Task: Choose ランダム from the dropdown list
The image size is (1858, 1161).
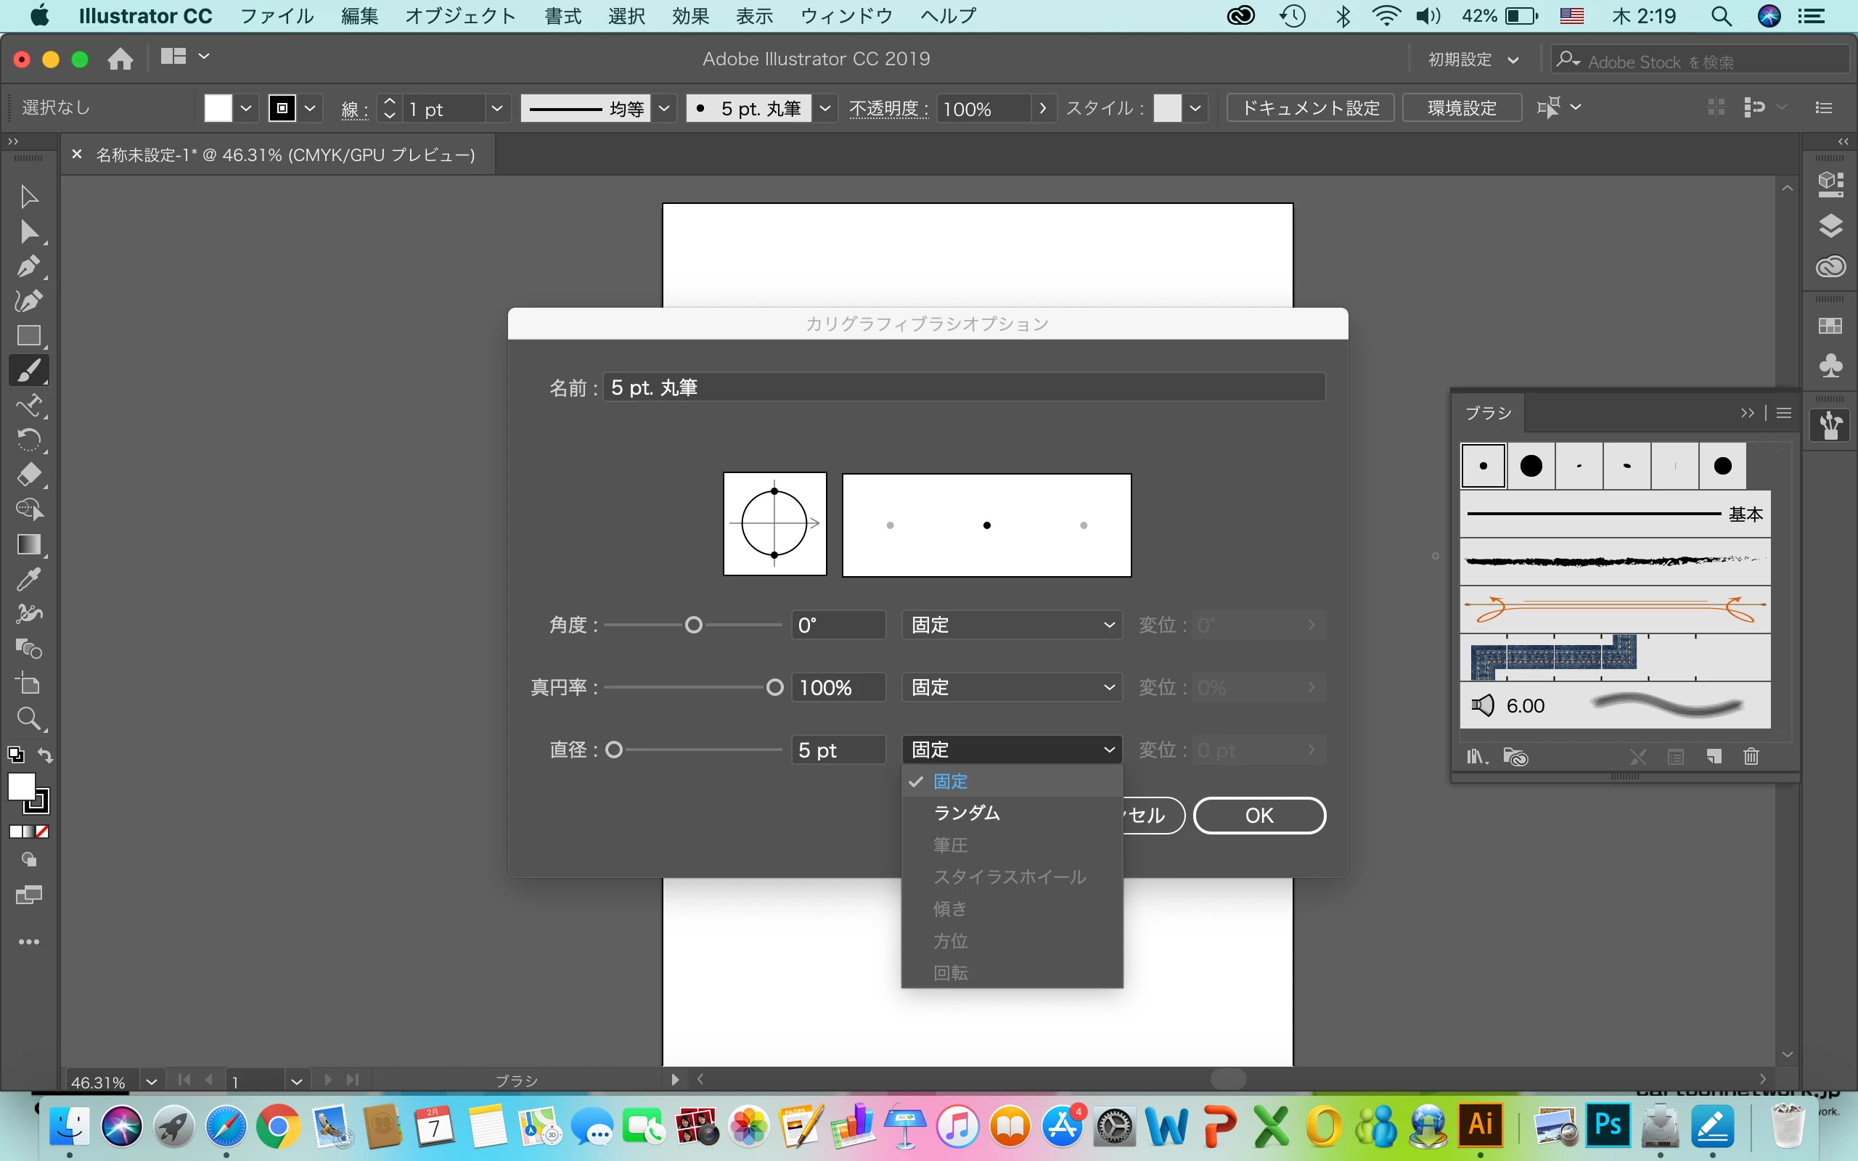Action: (x=967, y=813)
